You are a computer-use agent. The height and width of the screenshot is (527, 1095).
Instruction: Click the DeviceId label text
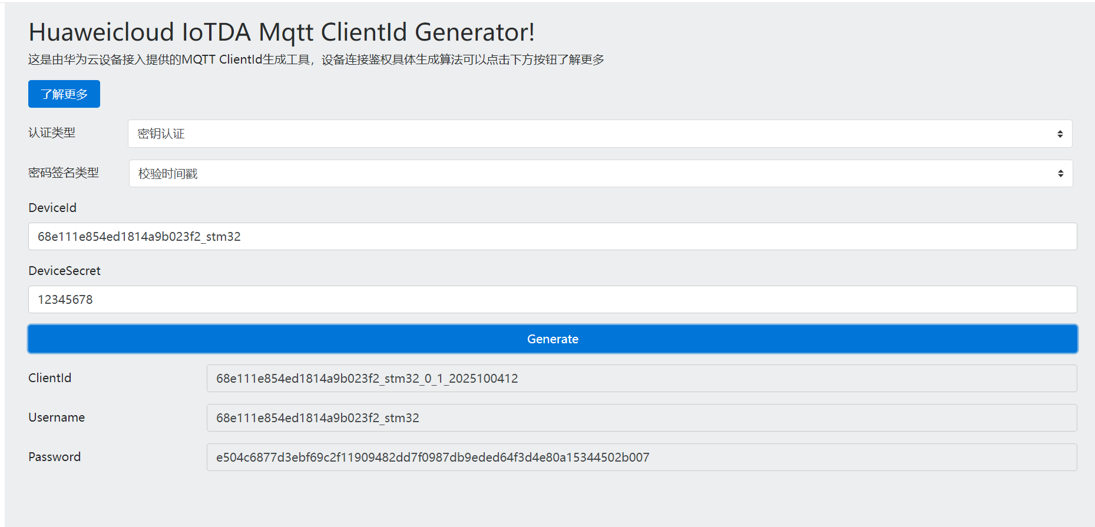(x=52, y=208)
